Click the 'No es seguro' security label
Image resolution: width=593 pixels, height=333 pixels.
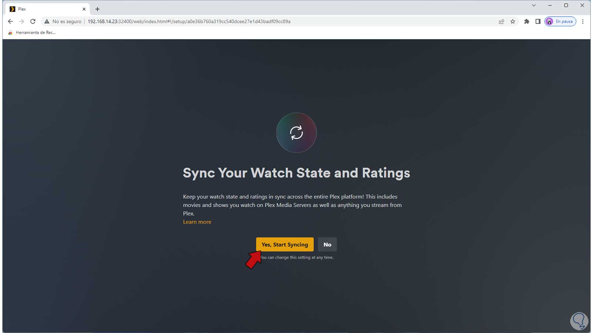click(67, 21)
